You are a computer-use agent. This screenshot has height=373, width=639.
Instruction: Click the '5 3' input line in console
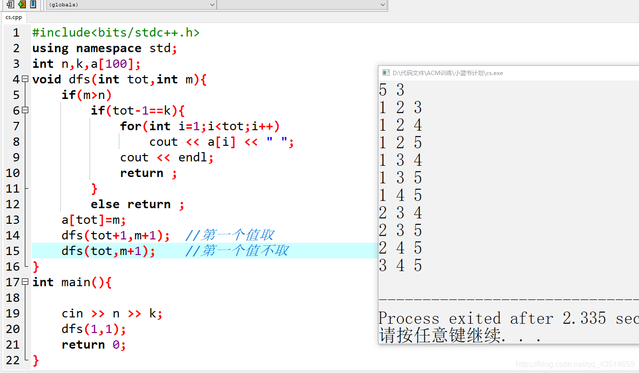pyautogui.click(x=392, y=90)
